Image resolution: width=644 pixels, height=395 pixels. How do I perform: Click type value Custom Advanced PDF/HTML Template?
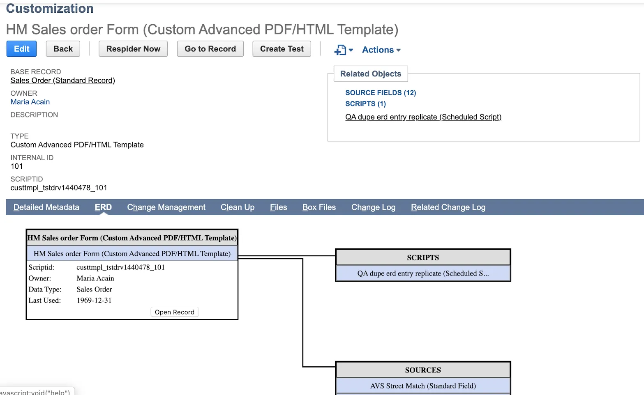tap(77, 145)
